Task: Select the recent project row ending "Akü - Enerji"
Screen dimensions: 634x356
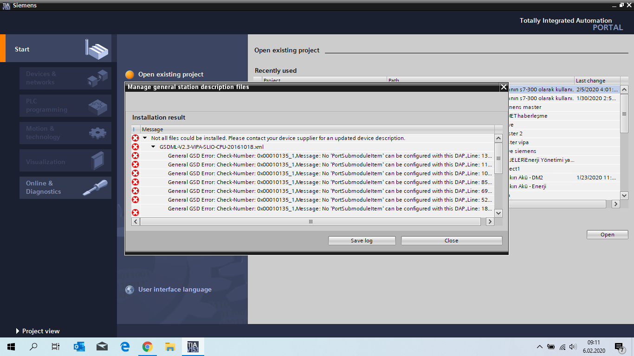Action: pyautogui.click(x=564, y=186)
